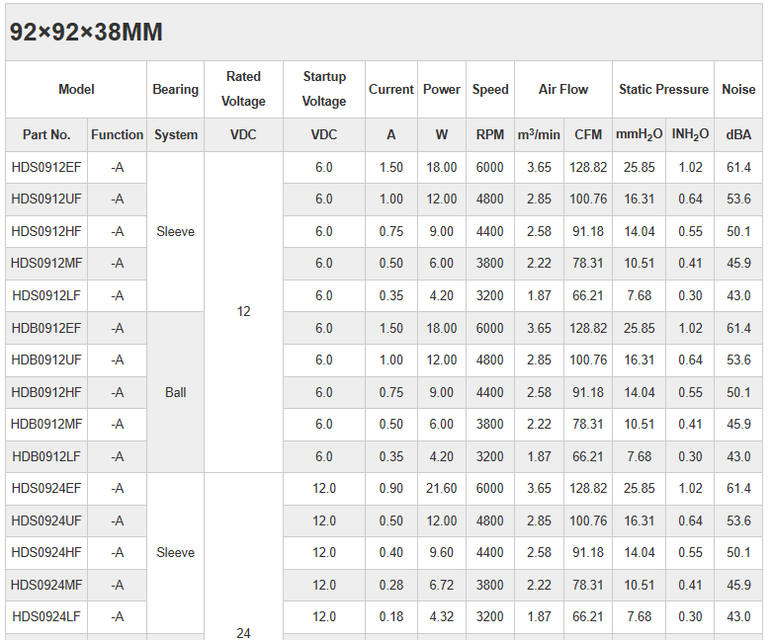Image resolution: width=771 pixels, height=640 pixels.
Task: Click the Rated Voltage header cell
Action: 243,89
